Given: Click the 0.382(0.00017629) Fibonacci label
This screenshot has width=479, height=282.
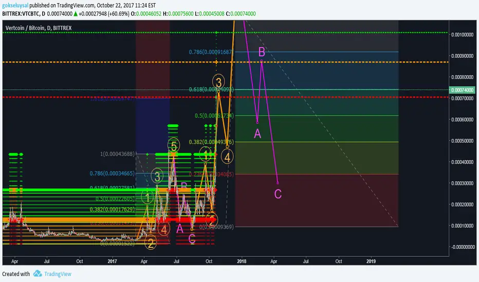Looking at the screenshot, I should [112, 209].
